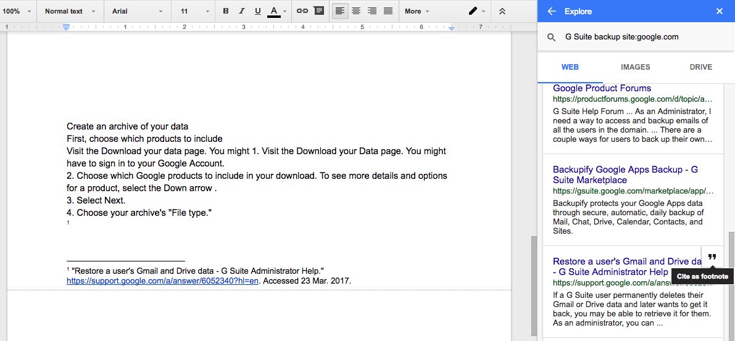Viewport: 735px width, 341px height.
Task: Left-align the text
Action: (339, 11)
